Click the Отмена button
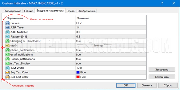The width and height of the screenshot is (180, 90). 147,85
